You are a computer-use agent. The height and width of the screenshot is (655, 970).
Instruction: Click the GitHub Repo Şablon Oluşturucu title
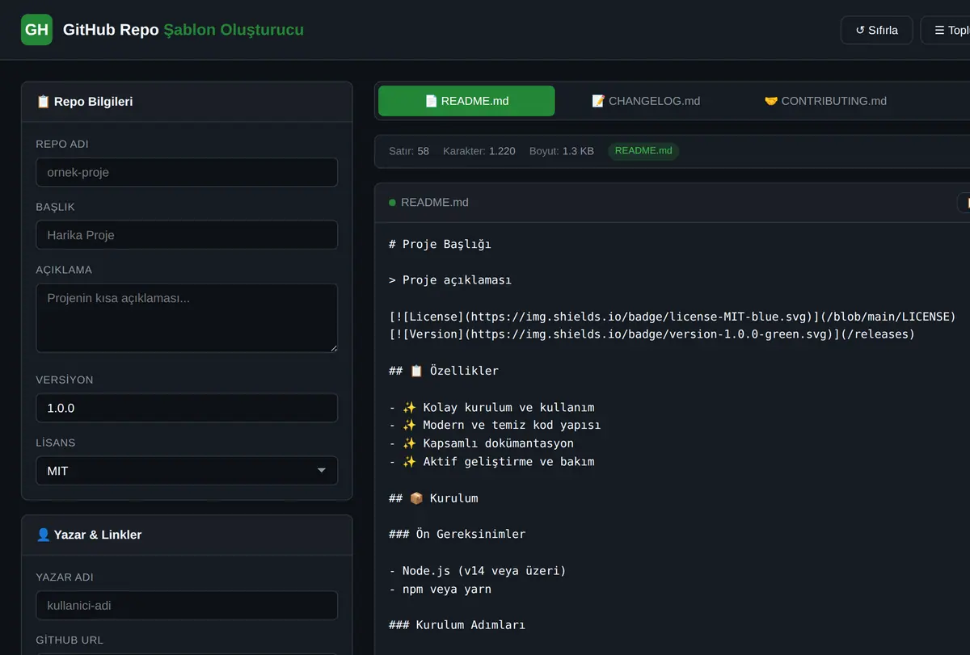(183, 30)
